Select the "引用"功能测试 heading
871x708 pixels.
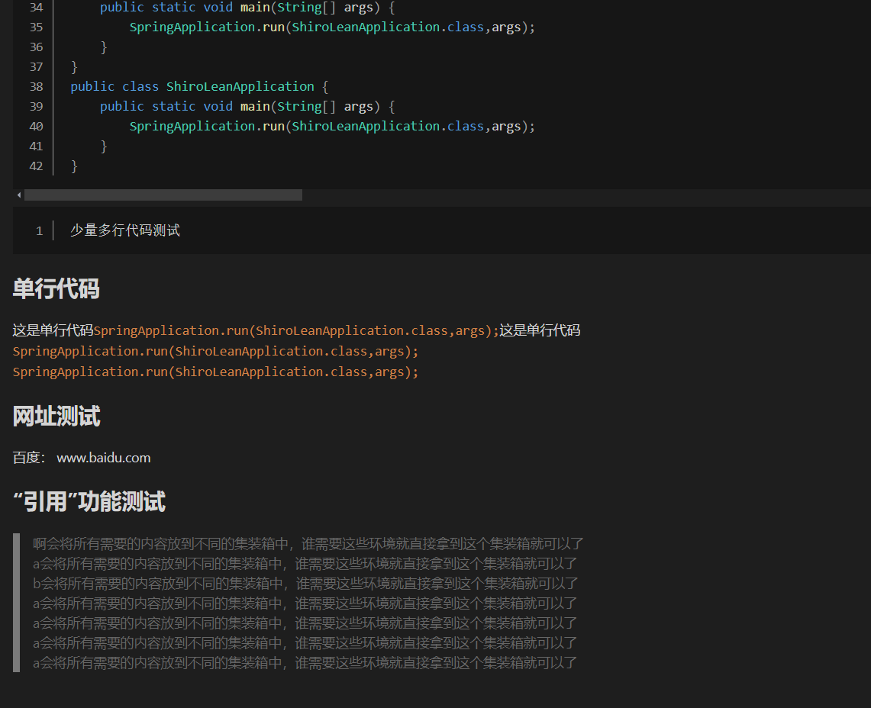(x=89, y=503)
